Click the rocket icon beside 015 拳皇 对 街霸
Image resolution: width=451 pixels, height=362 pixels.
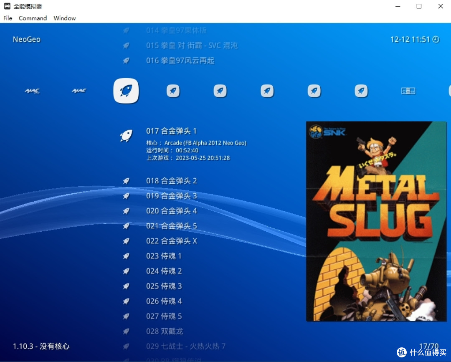(126, 46)
